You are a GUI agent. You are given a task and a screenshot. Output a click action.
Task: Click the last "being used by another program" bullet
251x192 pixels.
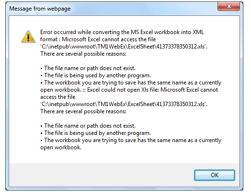pos(96,133)
